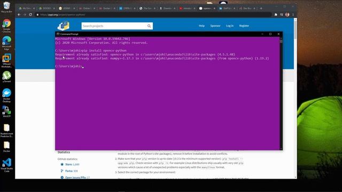Launch Google Chrome from the desktop

6,26
